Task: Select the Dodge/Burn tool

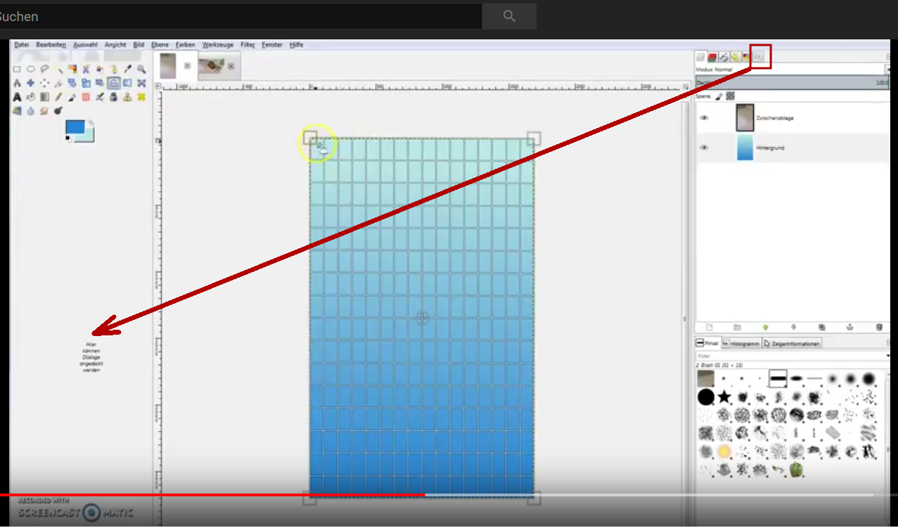Action: [x=58, y=110]
